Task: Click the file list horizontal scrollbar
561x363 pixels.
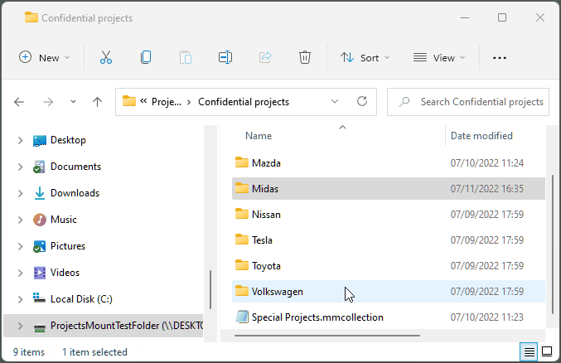Action: 327,336
